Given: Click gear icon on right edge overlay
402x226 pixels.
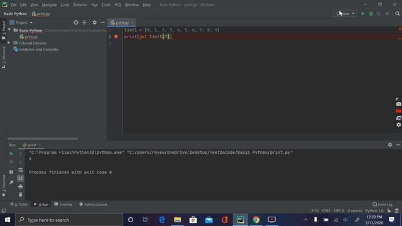Looking at the screenshot, I should [x=398, y=125].
